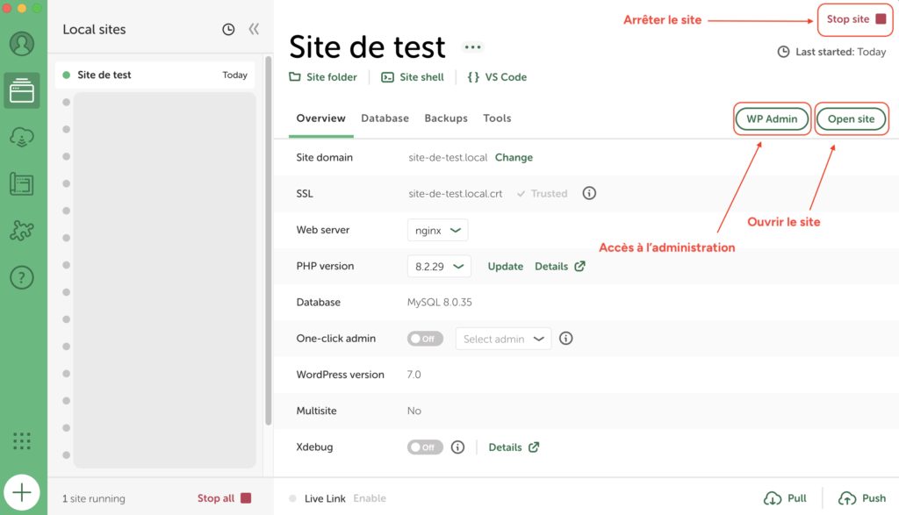This screenshot has width=899, height=515.
Task: Open the Connect cloud icon in sidebar
Action: click(x=22, y=137)
